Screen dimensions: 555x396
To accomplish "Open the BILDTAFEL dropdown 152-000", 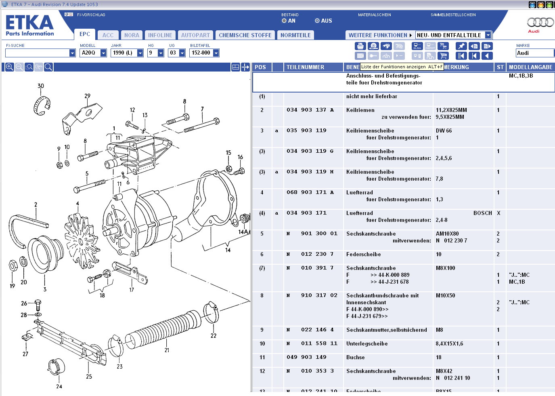I will pyautogui.click(x=216, y=53).
